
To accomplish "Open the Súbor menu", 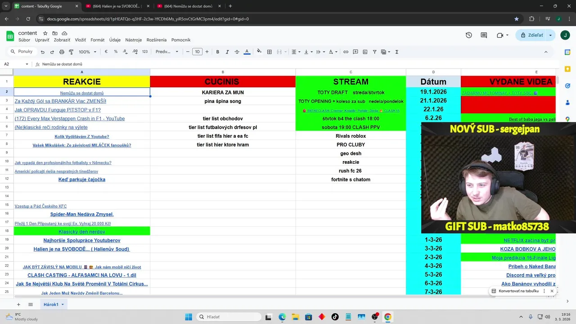I will 24,40.
